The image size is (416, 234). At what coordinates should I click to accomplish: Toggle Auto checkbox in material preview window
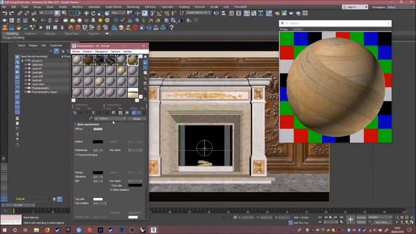[281, 29]
